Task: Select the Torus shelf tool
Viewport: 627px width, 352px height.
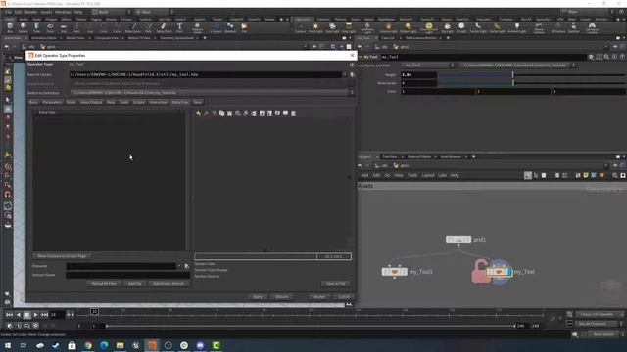Action: [x=50, y=27]
